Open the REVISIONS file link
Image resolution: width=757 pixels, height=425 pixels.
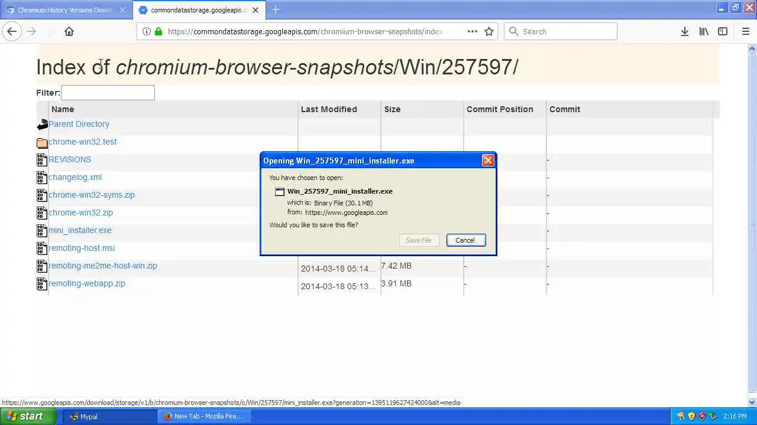(70, 159)
